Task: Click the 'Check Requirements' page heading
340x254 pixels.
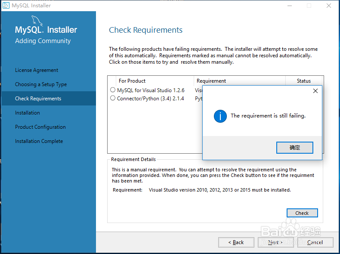Action: 145,30
